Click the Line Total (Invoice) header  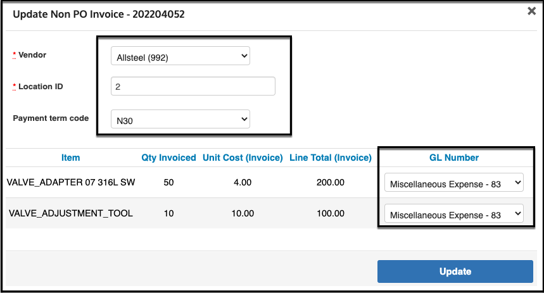(331, 158)
